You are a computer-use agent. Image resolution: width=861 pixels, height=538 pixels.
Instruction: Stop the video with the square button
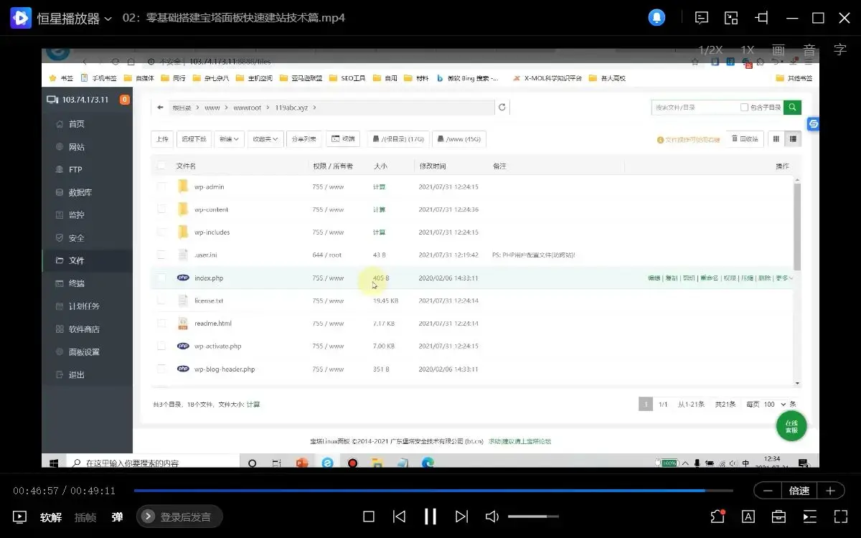(369, 516)
